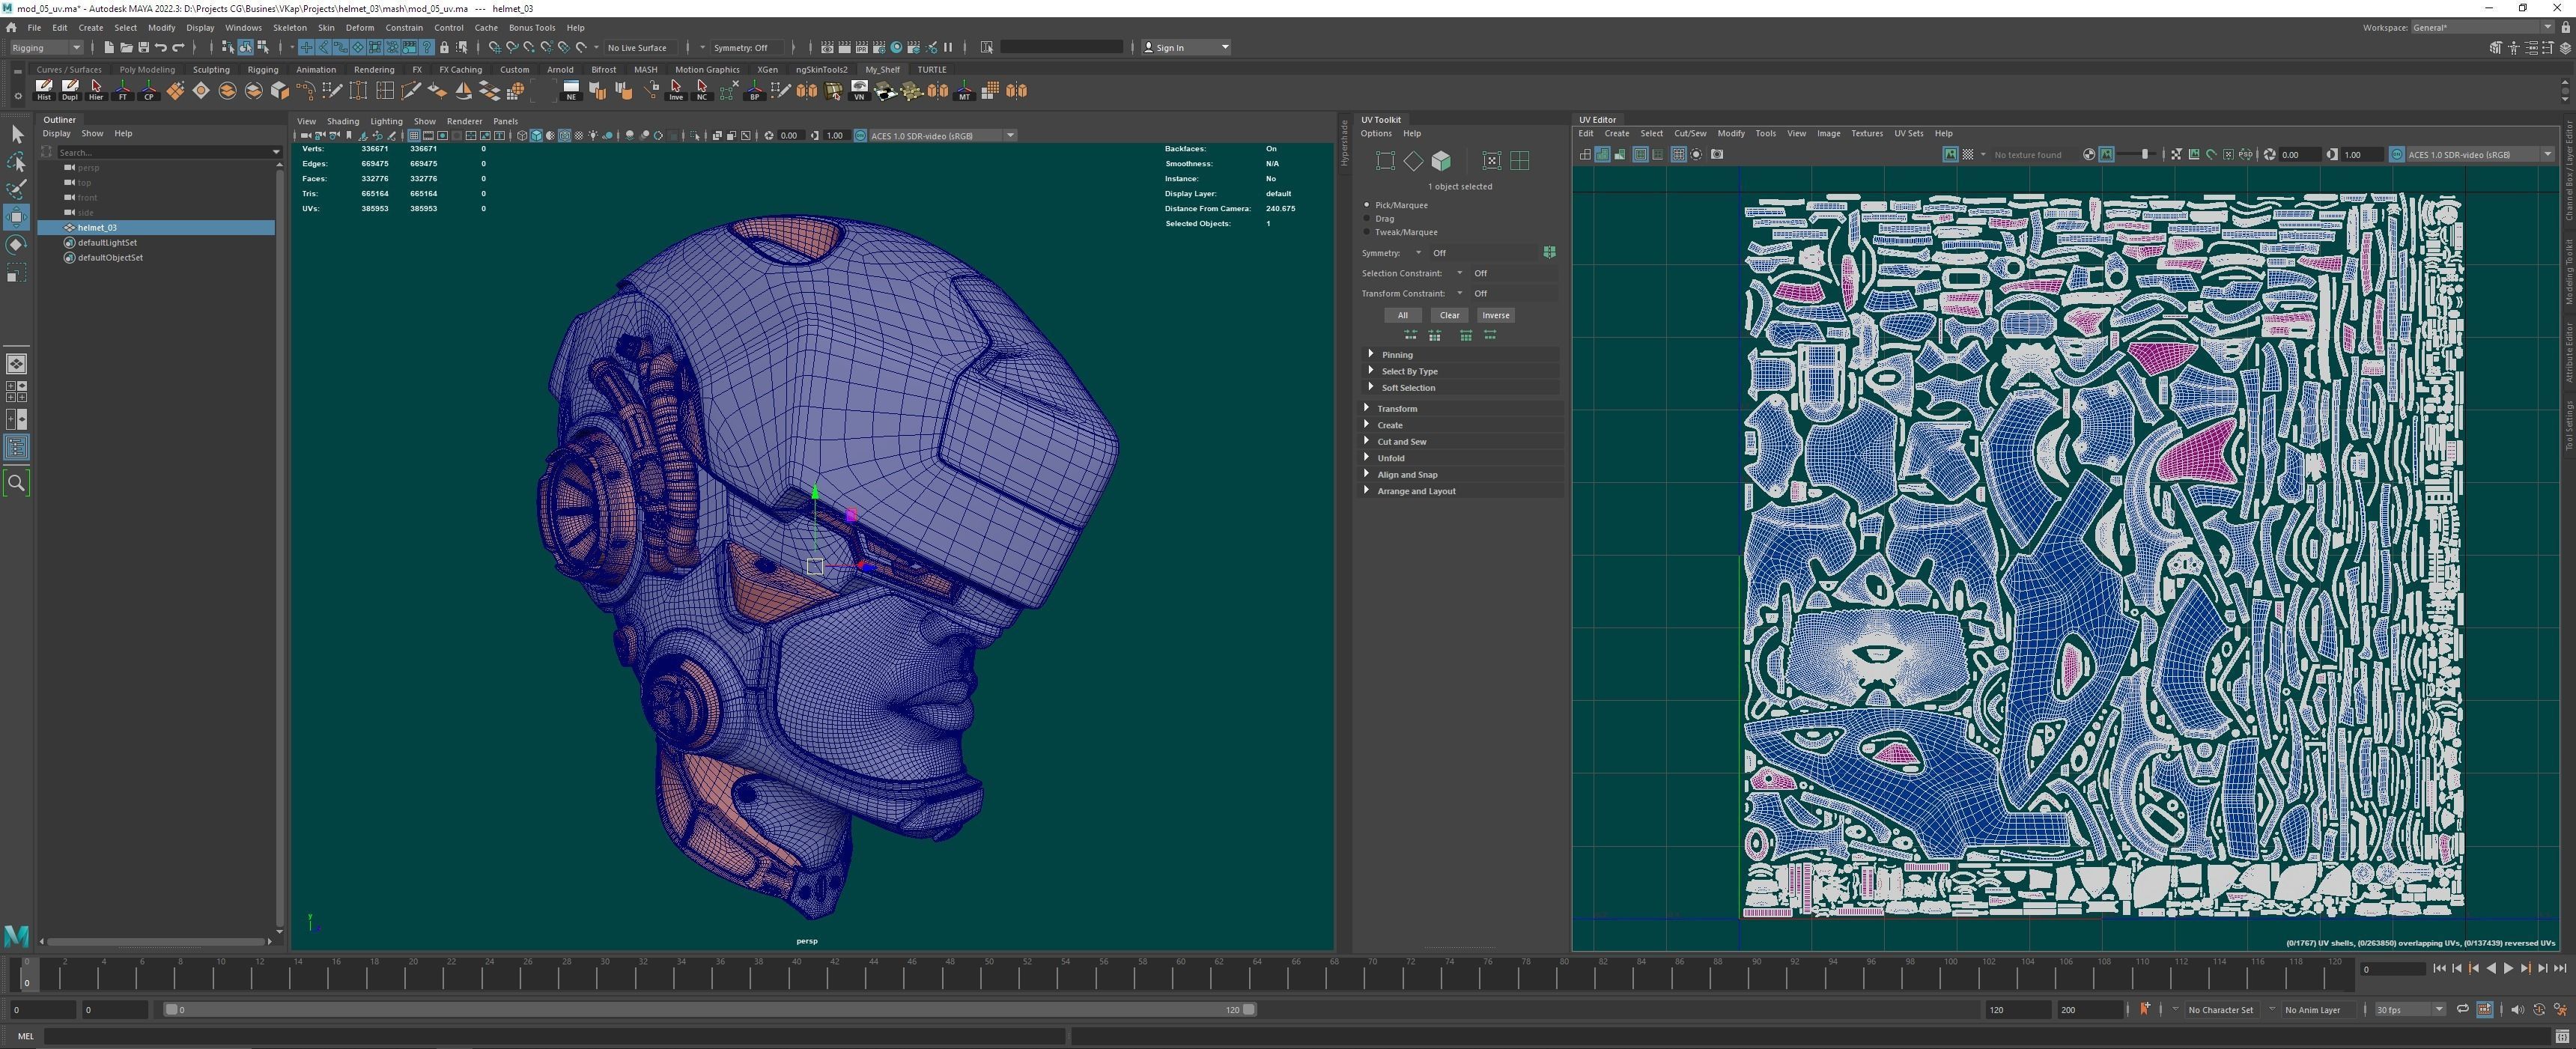Switch to the Sculpting shelf tab
The width and height of the screenshot is (2576, 1049).
tap(211, 70)
